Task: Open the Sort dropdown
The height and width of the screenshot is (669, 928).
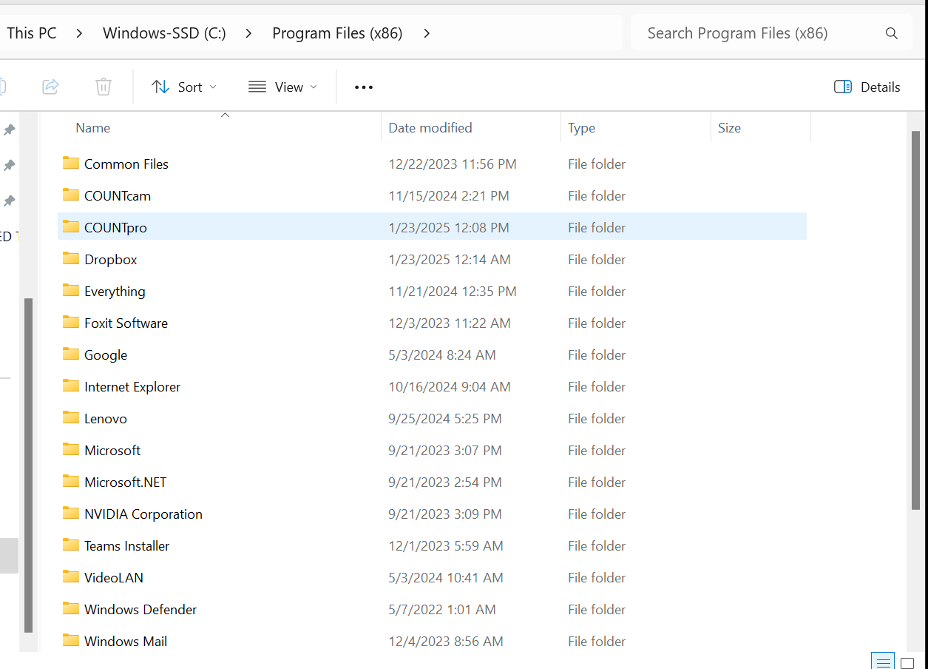Action: point(184,87)
